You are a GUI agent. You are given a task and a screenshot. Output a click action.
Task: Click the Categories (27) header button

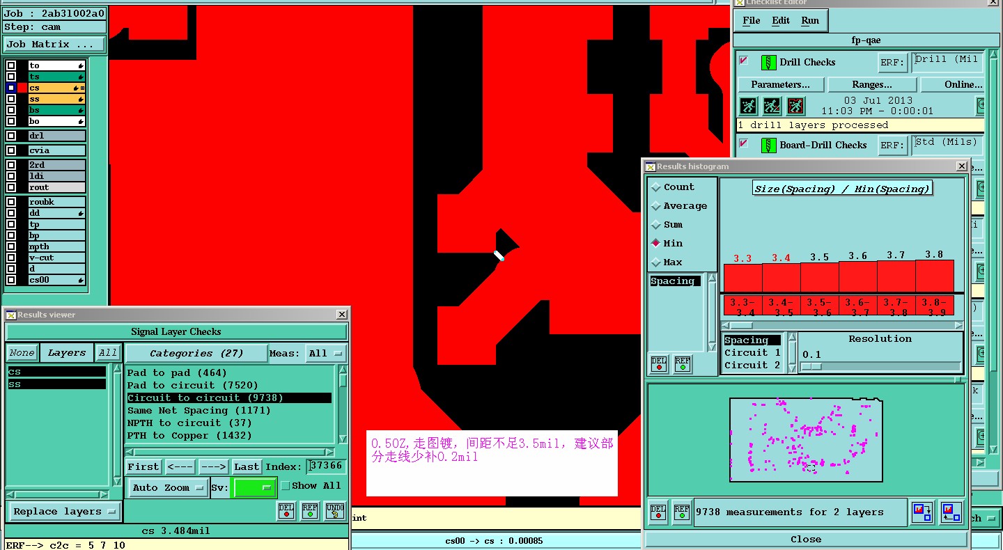196,354
